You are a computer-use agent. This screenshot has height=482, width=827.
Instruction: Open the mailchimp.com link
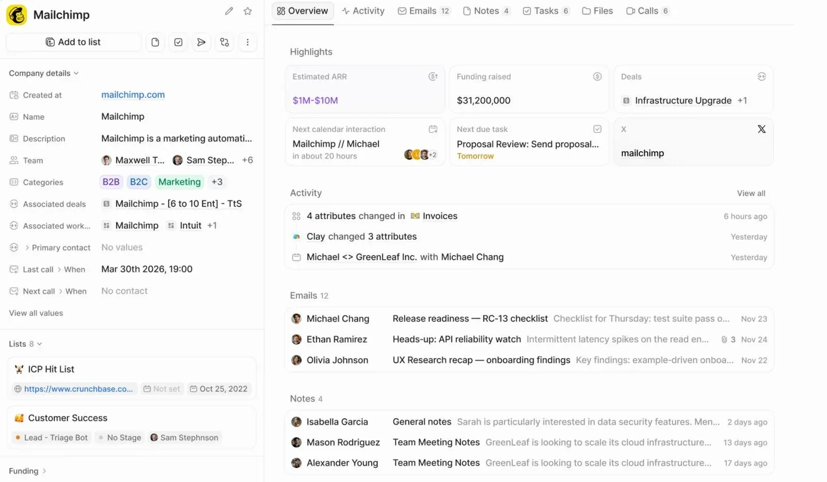pos(133,95)
